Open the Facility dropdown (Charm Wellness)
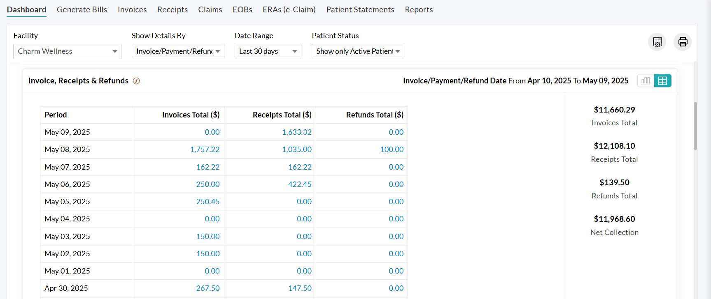 67,51
